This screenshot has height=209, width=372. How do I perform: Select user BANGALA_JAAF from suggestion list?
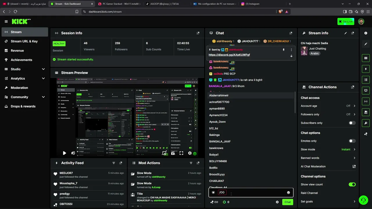251,142
